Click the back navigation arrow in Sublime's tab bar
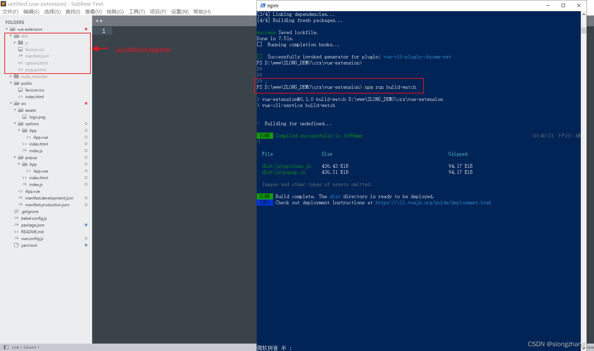Image resolution: width=594 pixels, height=351 pixels. point(97,21)
